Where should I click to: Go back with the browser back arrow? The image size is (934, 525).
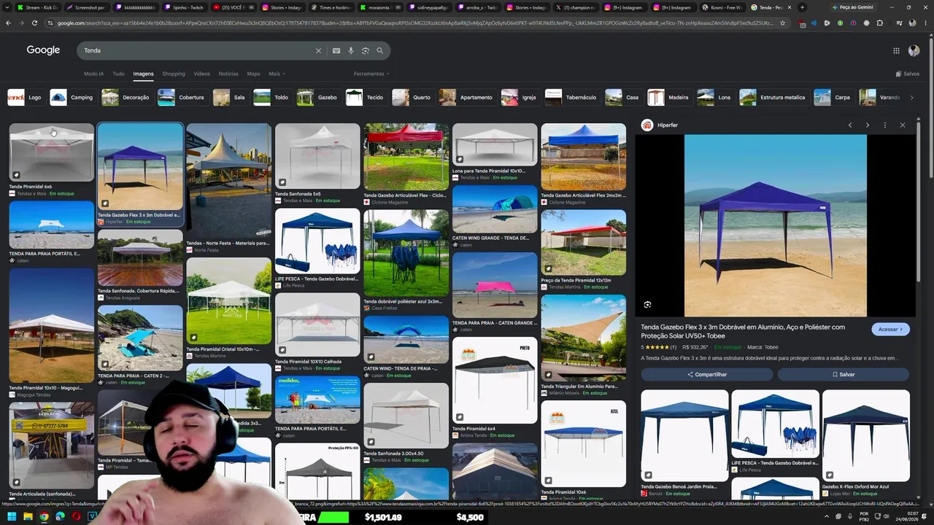(x=8, y=23)
